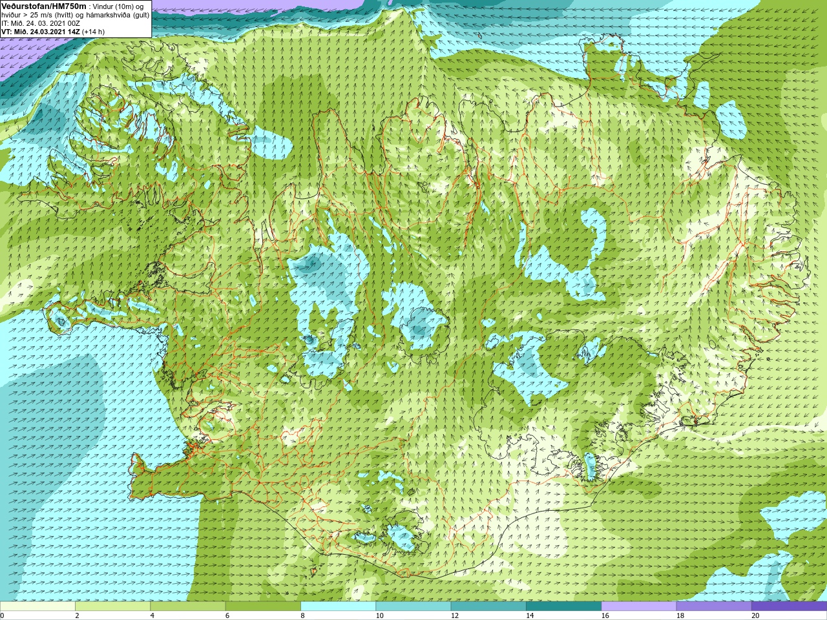This screenshot has width=827, height=620.
Task: Click the 8–10 m/s light cyan legend swatch
Action: click(338, 606)
